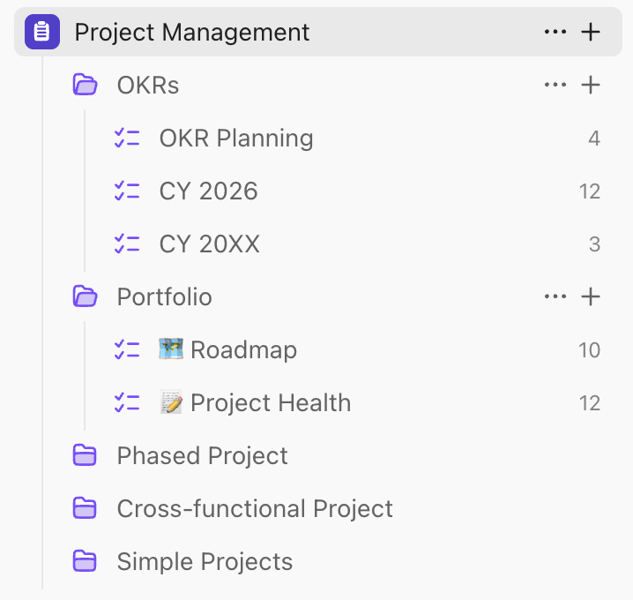Viewport: 633px width, 600px height.
Task: Click the list icon beside CY 20XX
Action: [127, 244]
